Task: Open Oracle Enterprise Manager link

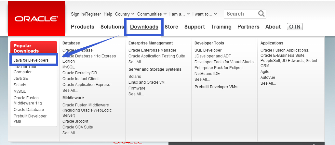Action: (152, 50)
